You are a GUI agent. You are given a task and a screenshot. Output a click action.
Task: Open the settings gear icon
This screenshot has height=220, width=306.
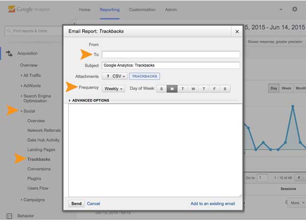pos(294,9)
